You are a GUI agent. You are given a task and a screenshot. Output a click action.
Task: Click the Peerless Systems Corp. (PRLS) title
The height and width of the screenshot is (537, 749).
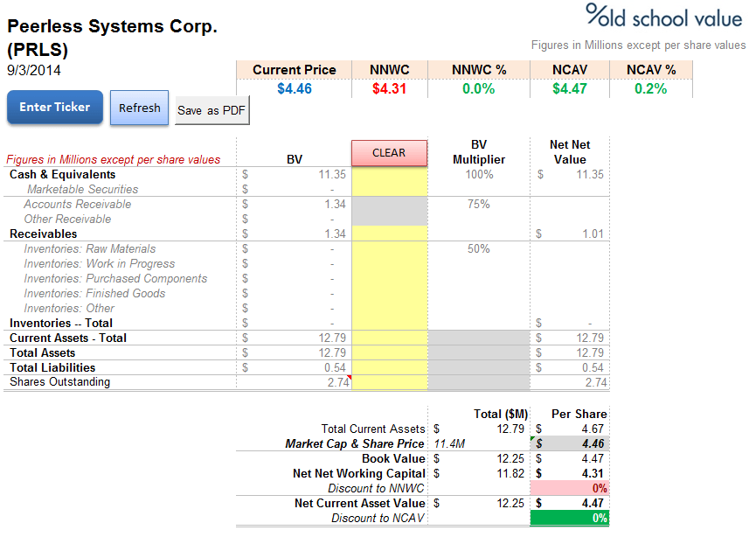point(112,38)
